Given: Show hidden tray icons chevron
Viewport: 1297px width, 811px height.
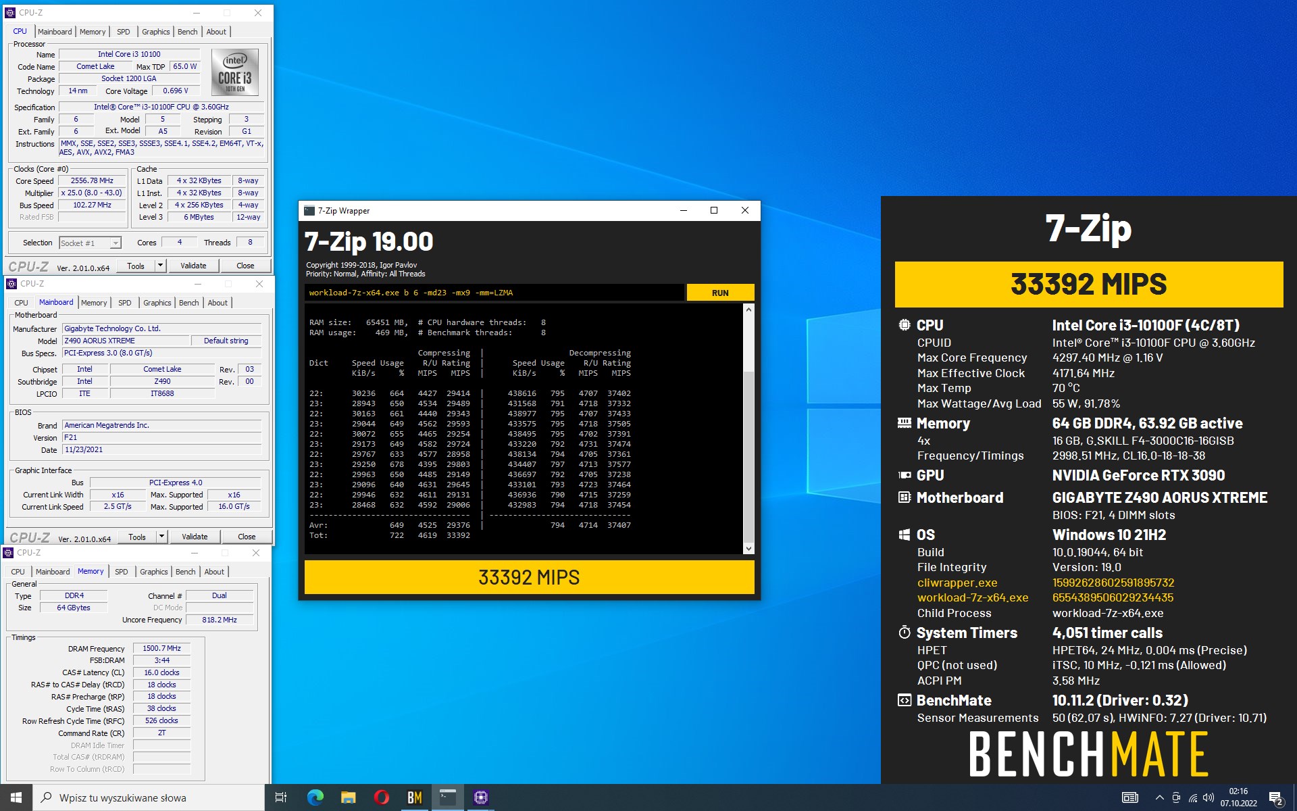Looking at the screenshot, I should tap(1159, 797).
